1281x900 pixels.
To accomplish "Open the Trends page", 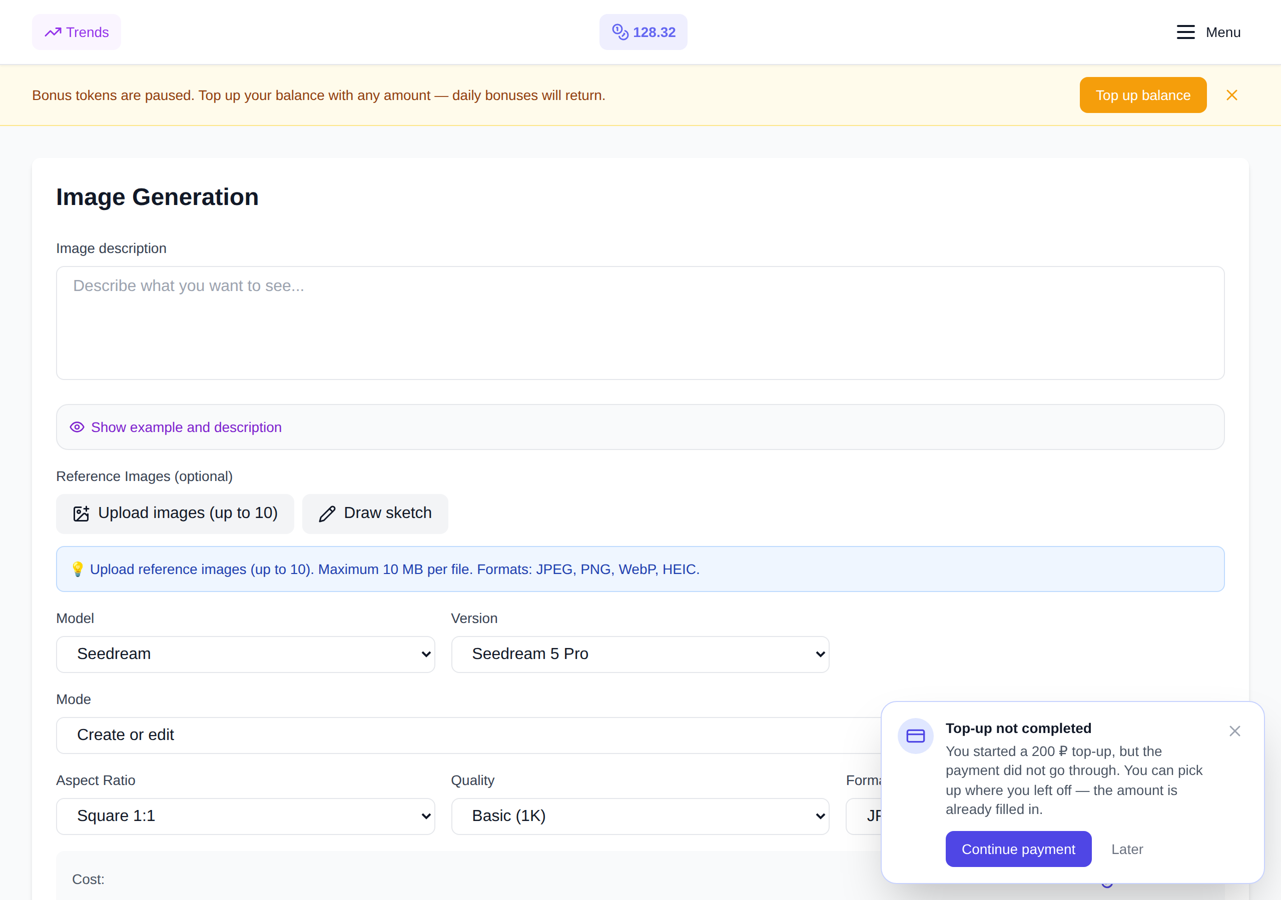I will point(77,32).
